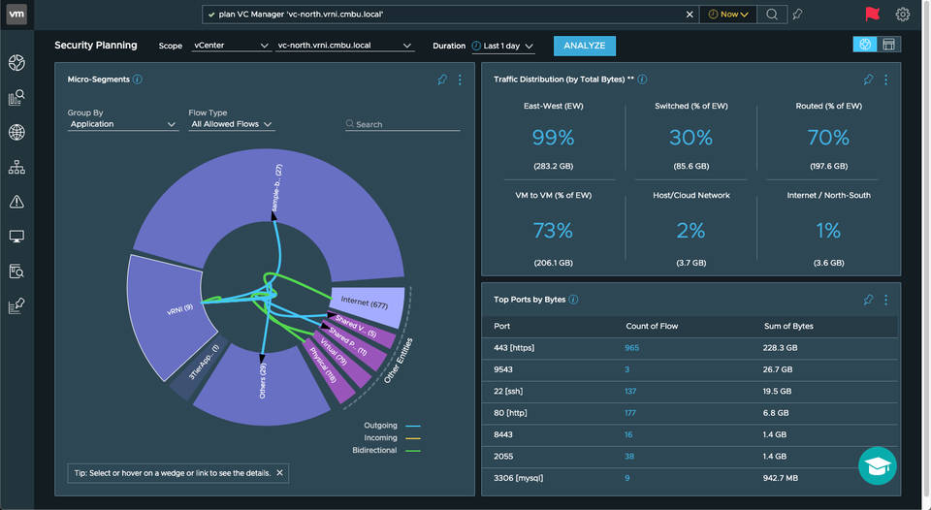Image resolution: width=931 pixels, height=510 pixels.
Task: Click the Routed 70% value
Action: coord(828,138)
